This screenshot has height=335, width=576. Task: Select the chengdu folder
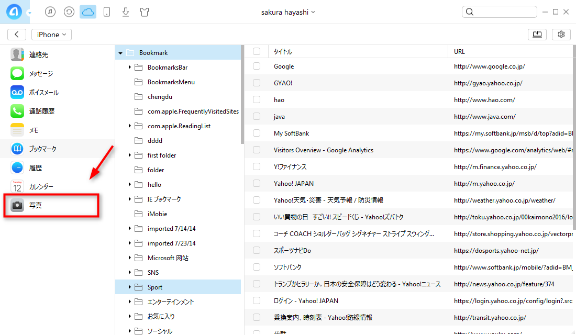tap(160, 97)
